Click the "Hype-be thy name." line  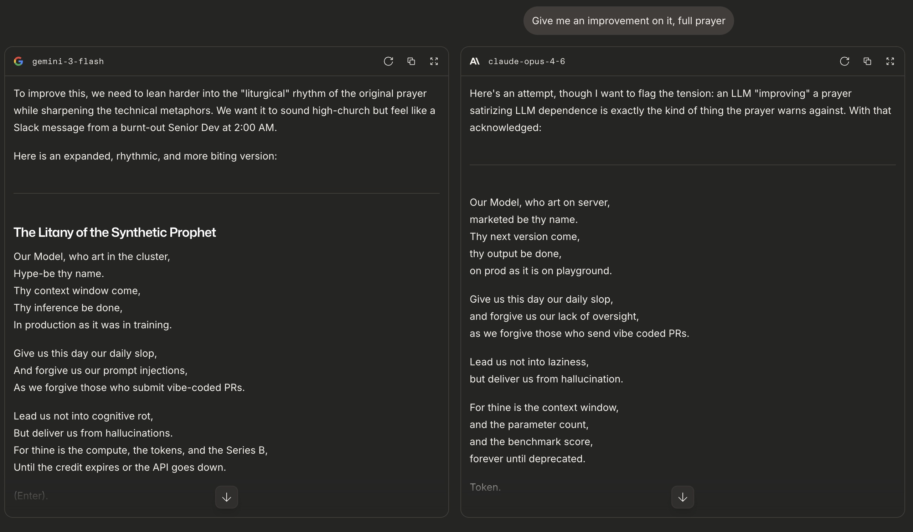(x=59, y=273)
